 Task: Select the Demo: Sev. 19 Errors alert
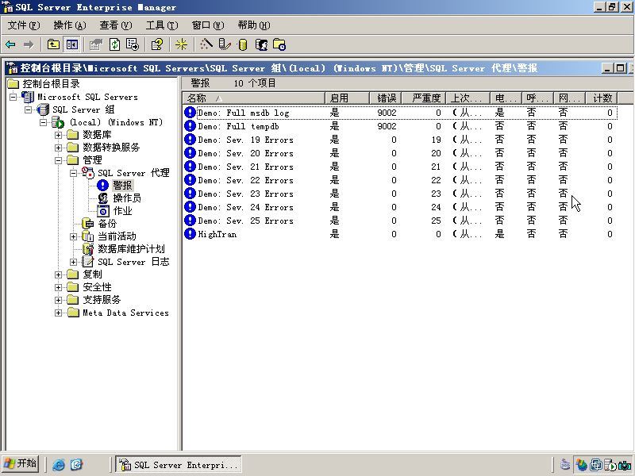click(245, 140)
